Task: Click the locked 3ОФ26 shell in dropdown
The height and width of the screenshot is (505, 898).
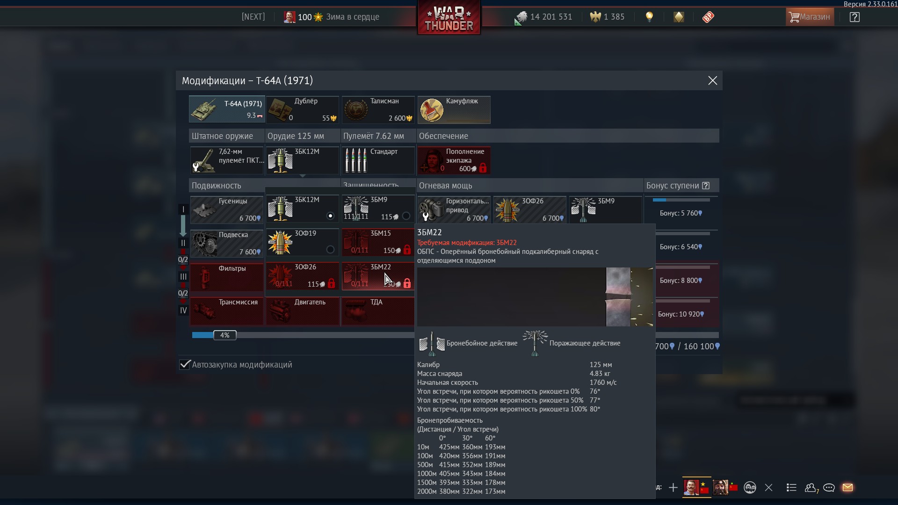Action: 303,276
